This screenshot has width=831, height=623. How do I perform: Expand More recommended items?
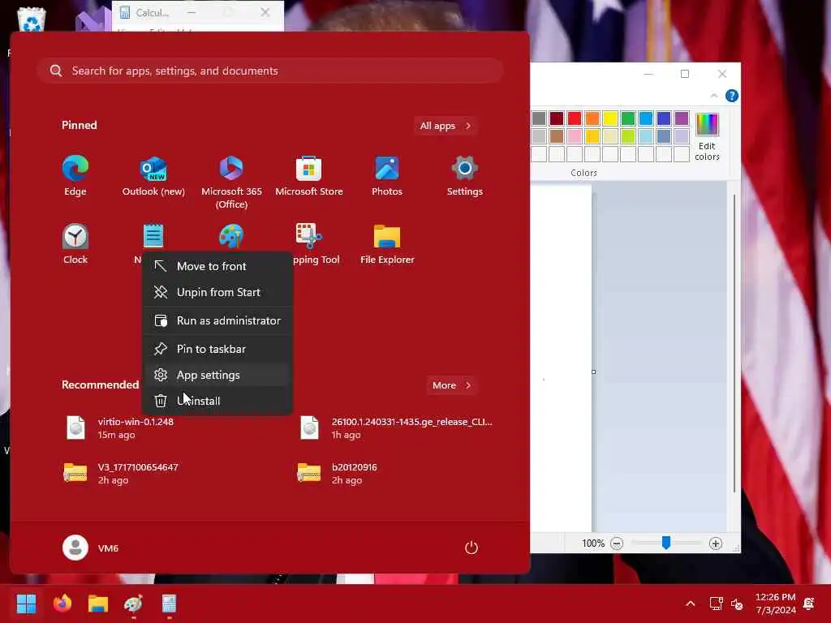(451, 385)
